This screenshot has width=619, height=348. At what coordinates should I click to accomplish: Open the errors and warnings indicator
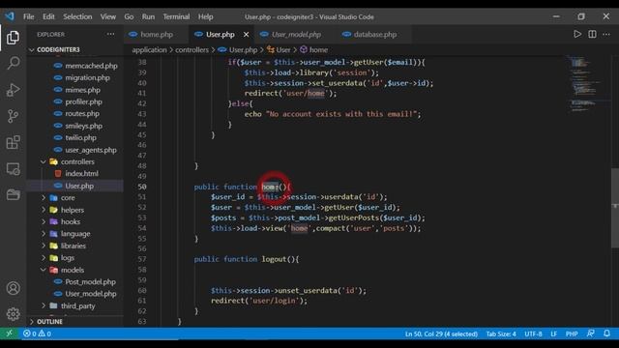tap(37, 333)
